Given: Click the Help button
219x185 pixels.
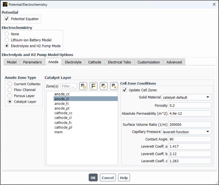Looking at the screenshot, I should [x=124, y=178].
